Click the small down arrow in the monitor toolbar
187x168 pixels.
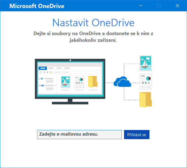[48, 72]
